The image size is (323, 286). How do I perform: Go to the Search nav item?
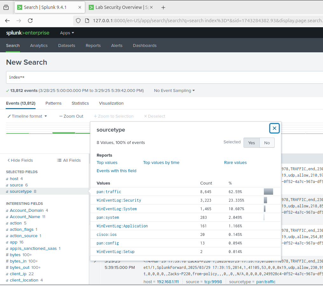pos(13,46)
